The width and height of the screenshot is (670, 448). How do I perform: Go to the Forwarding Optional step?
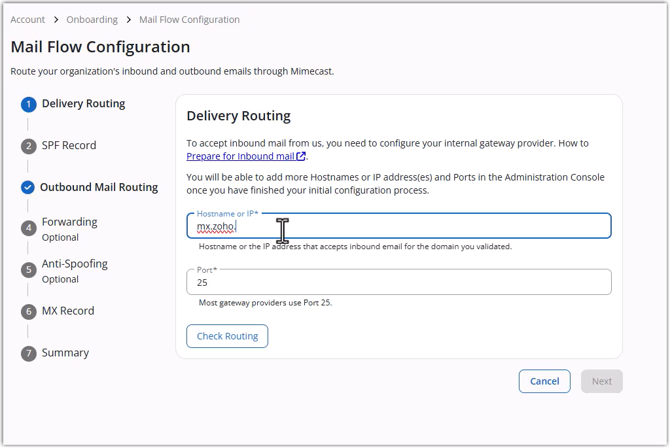[69, 222]
